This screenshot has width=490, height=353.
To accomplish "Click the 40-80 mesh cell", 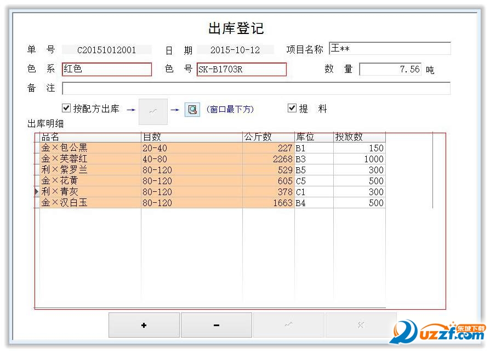I will (x=192, y=159).
